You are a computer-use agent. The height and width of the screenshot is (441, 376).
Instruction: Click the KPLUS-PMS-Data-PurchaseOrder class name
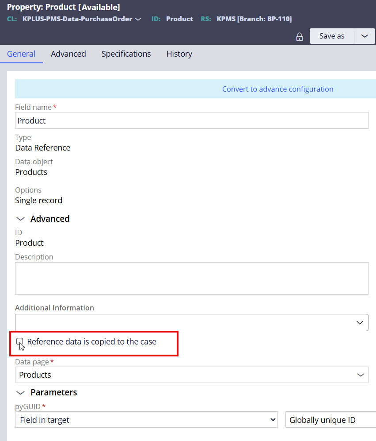point(77,19)
